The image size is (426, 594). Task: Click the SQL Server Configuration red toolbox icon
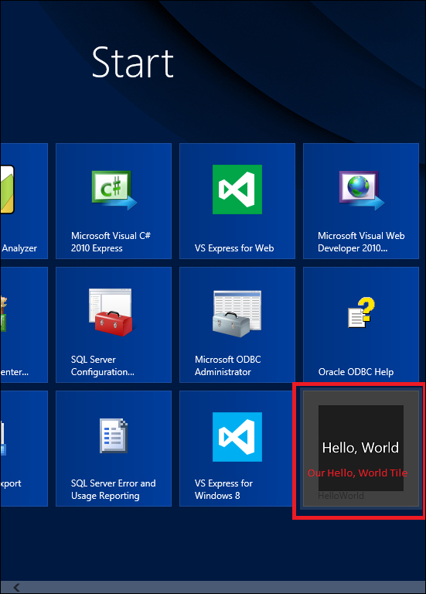(111, 312)
